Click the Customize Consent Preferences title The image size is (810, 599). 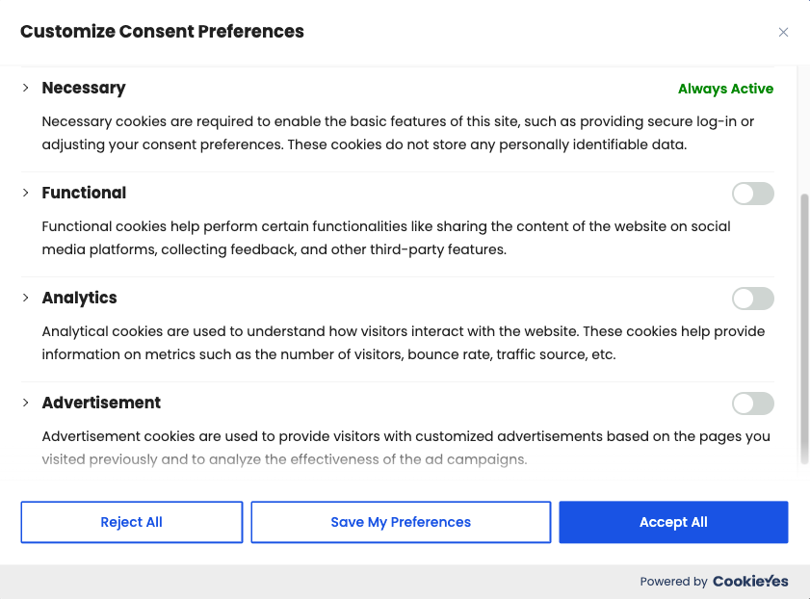162,32
